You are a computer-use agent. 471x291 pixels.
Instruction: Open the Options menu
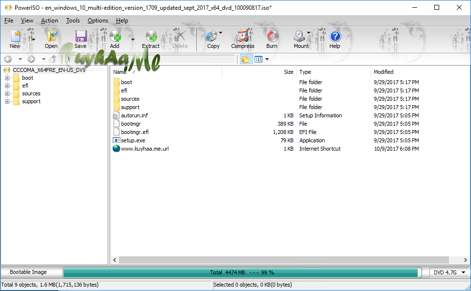click(98, 21)
